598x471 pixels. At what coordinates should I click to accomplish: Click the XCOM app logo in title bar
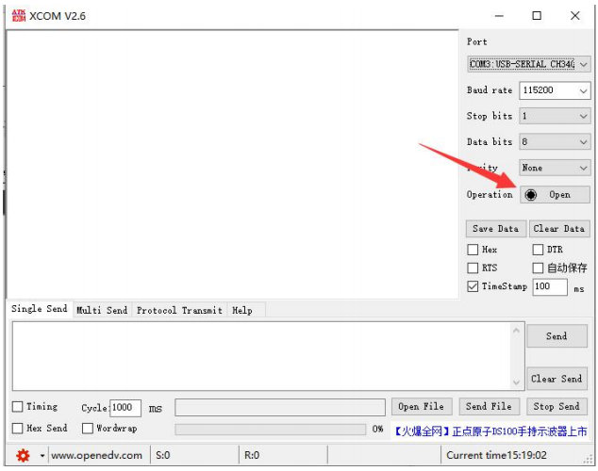(x=15, y=15)
